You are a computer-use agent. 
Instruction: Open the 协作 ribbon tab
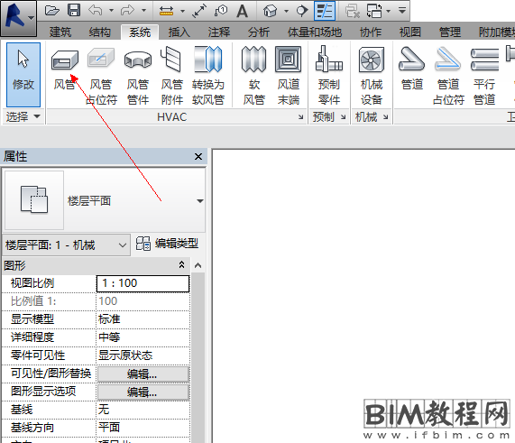pos(371,32)
